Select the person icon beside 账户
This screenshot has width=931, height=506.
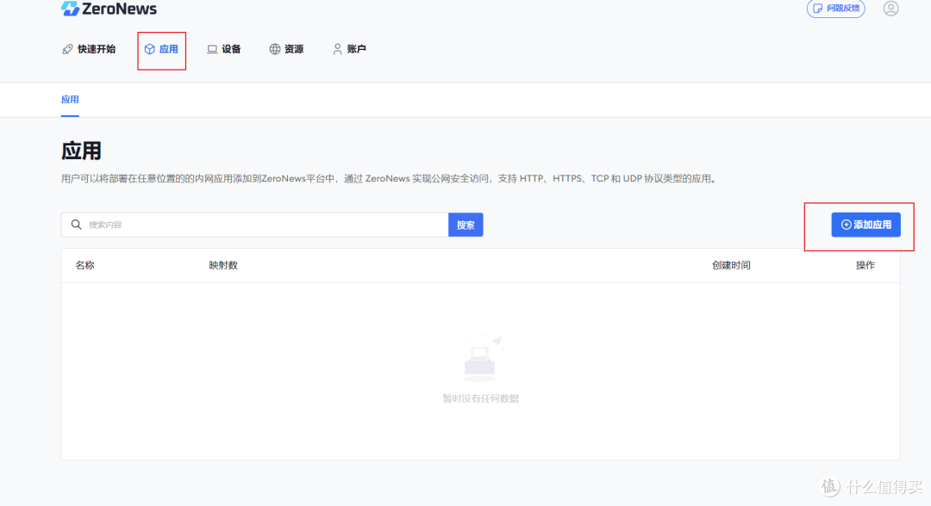(337, 49)
